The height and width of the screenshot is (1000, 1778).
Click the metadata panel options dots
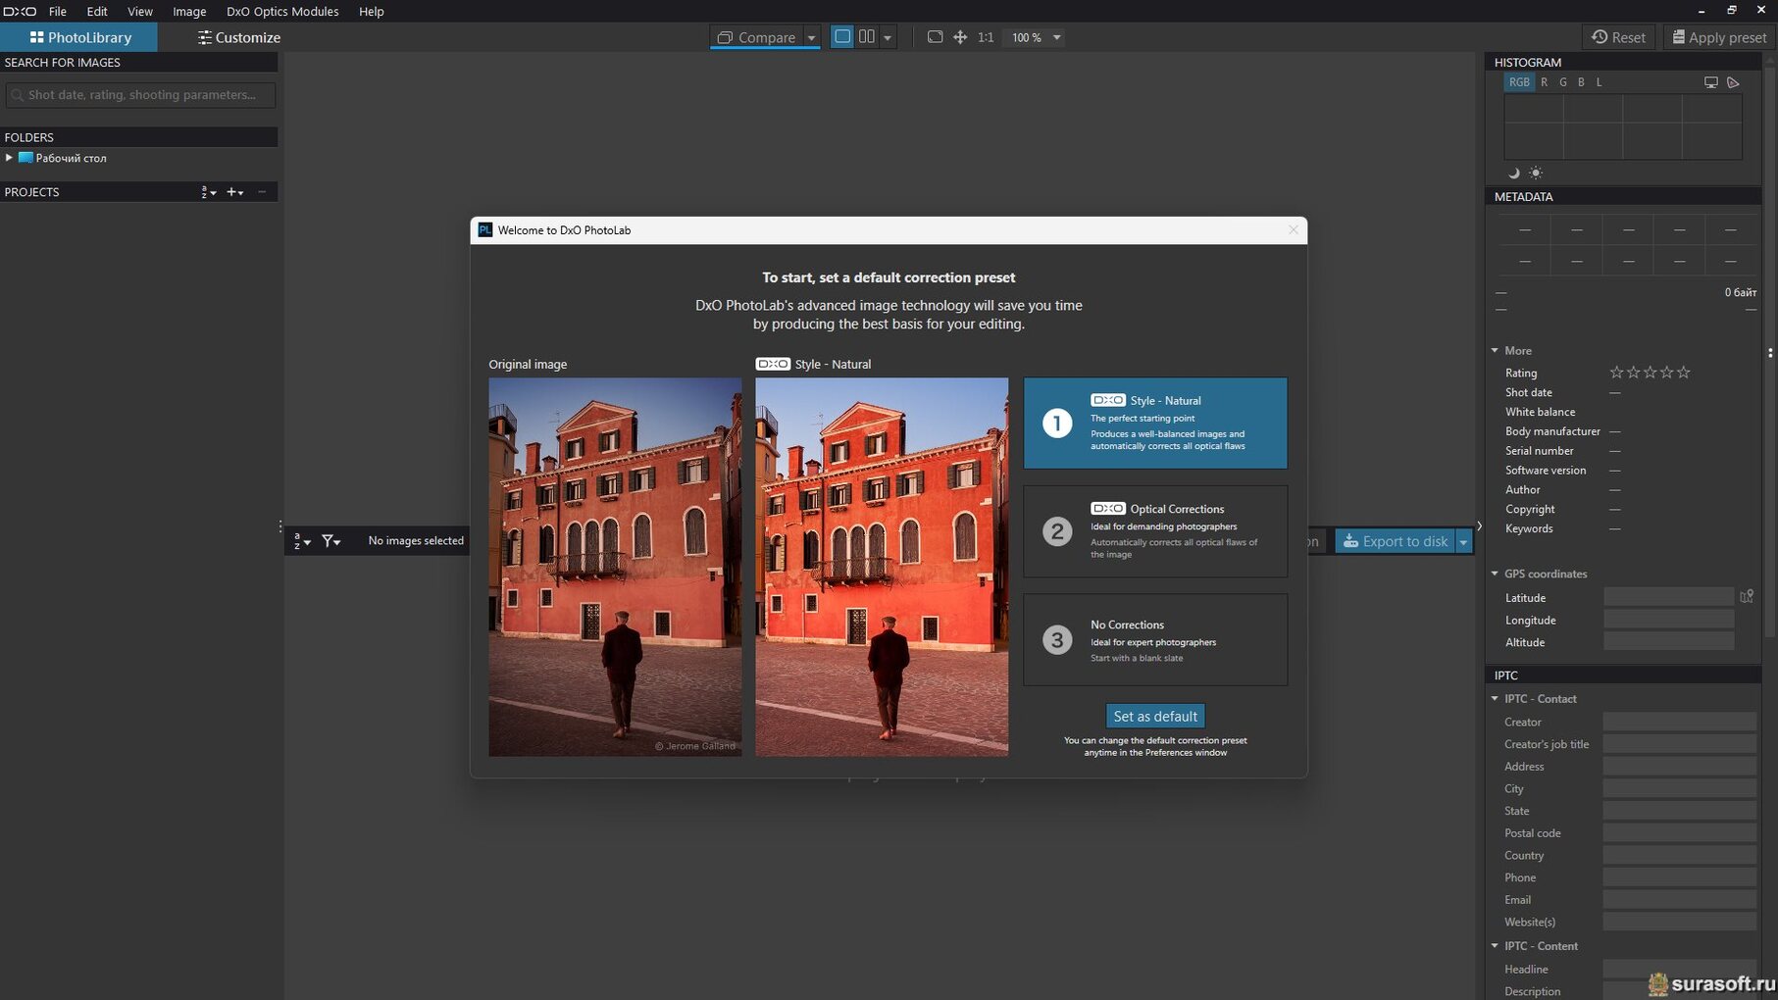pyautogui.click(x=1770, y=352)
